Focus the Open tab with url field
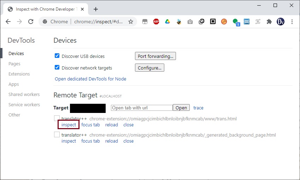 coord(142,108)
